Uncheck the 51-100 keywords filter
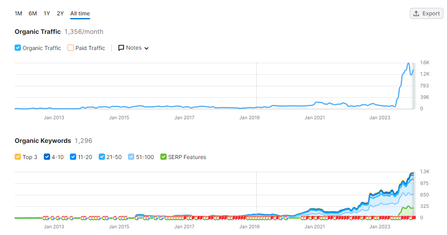Screen dimensions: 447x235 [x=131, y=157]
